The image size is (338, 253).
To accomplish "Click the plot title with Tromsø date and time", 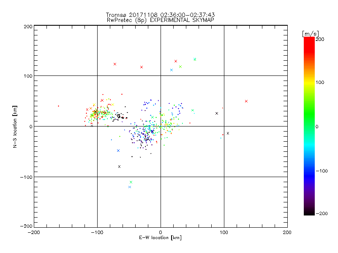I will (x=161, y=15).
